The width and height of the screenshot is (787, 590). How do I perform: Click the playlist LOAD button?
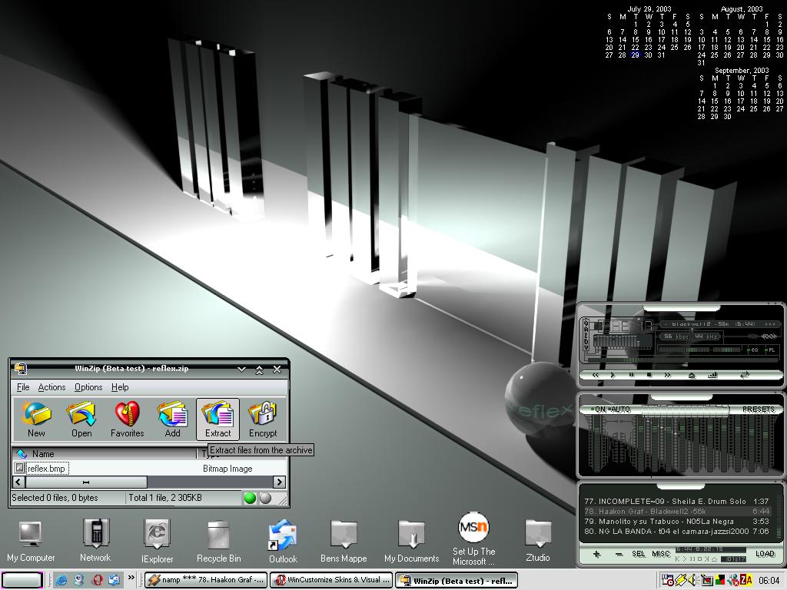coord(765,554)
